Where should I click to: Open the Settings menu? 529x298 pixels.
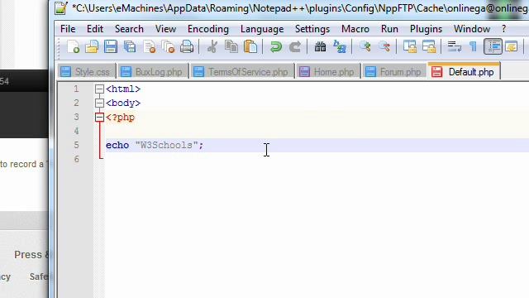[312, 29]
